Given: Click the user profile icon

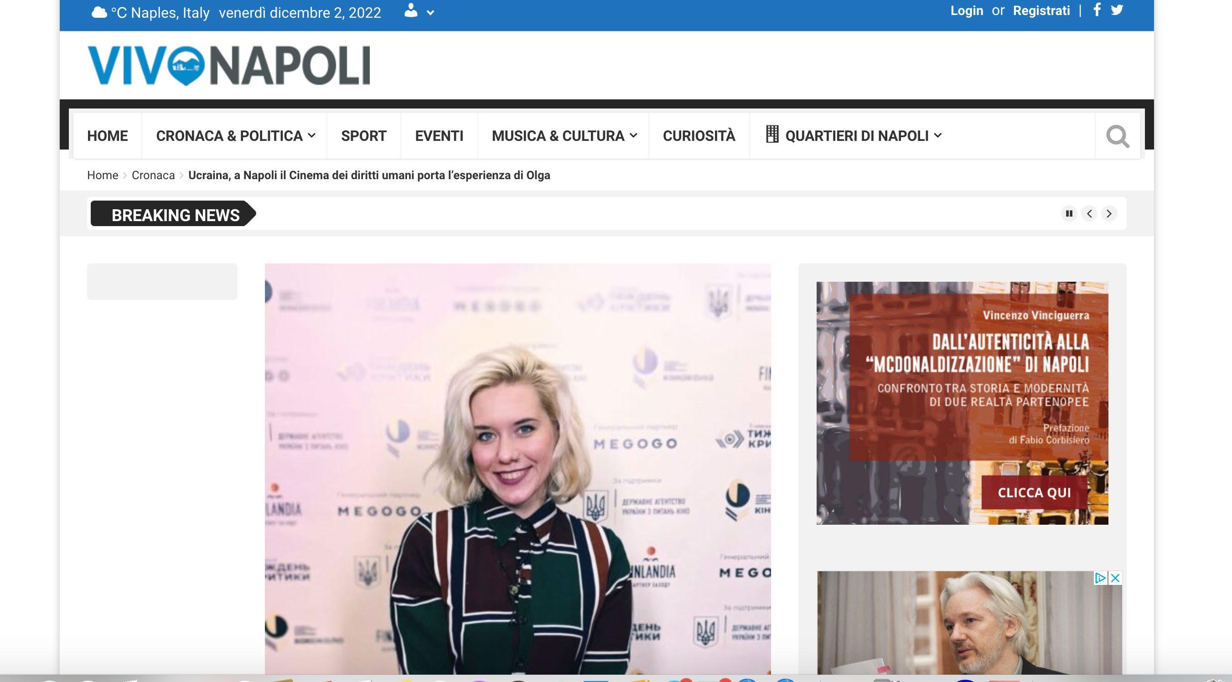Looking at the screenshot, I should pyautogui.click(x=411, y=11).
